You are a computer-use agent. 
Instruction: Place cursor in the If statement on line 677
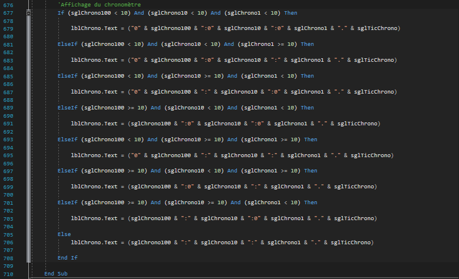[x=177, y=13]
